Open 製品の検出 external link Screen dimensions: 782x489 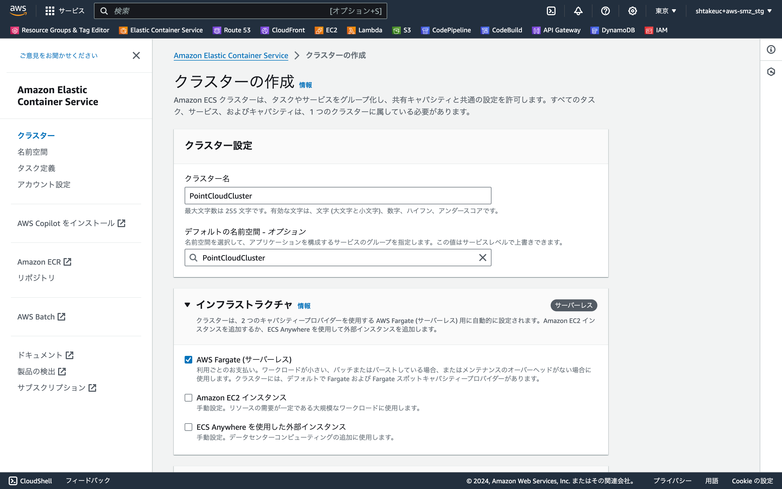click(x=42, y=371)
